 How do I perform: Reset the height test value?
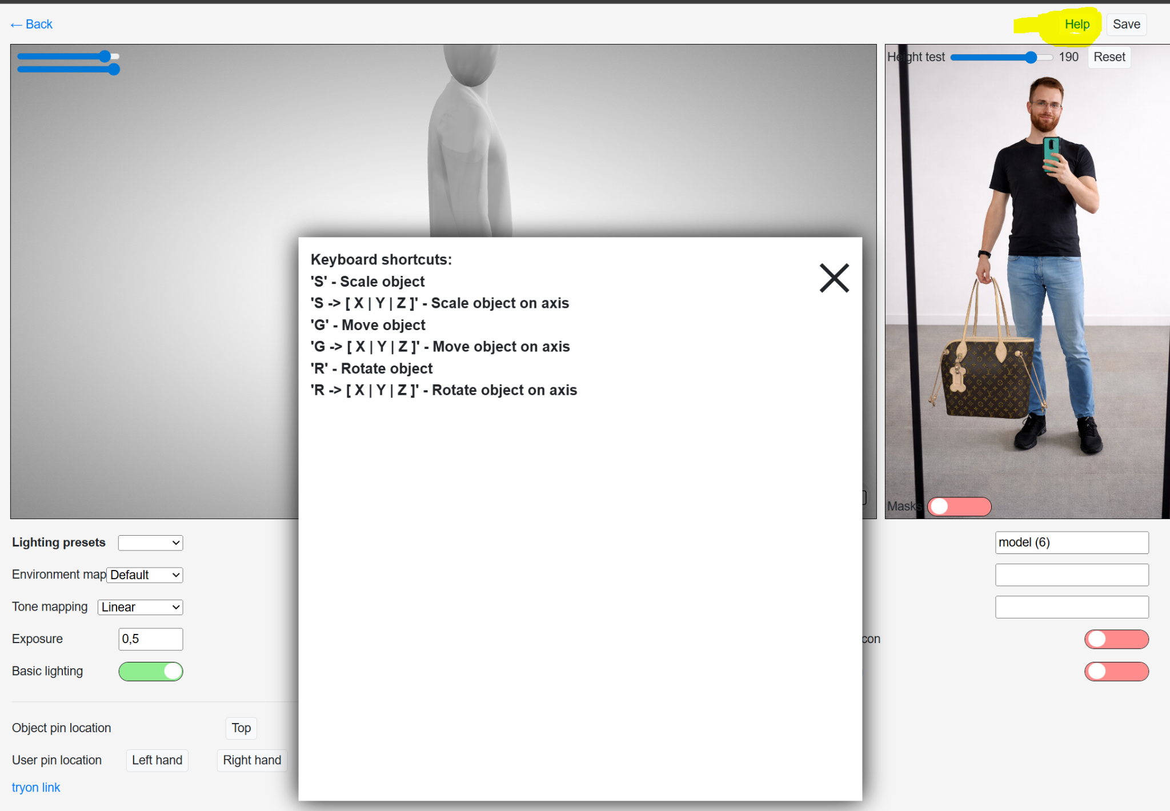coord(1109,57)
